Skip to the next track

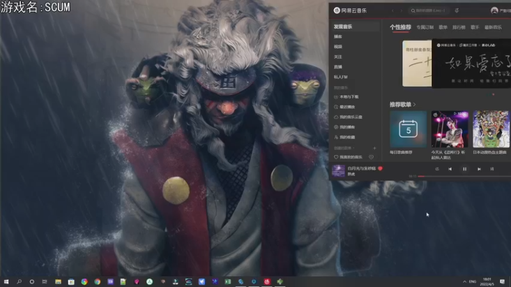coord(479,169)
